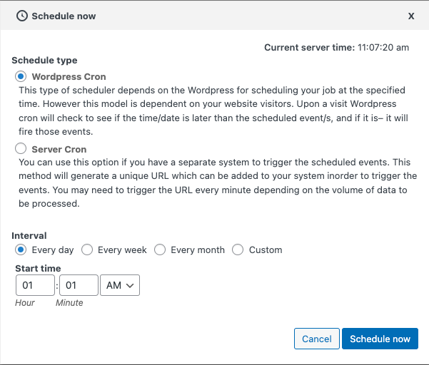Viewport: 429px width, 365px height.
Task: Click the Wordpress Cron label text
Action: coord(69,77)
